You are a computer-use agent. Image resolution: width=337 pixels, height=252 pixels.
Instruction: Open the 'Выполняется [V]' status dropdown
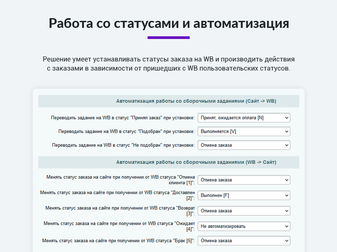tap(244, 131)
